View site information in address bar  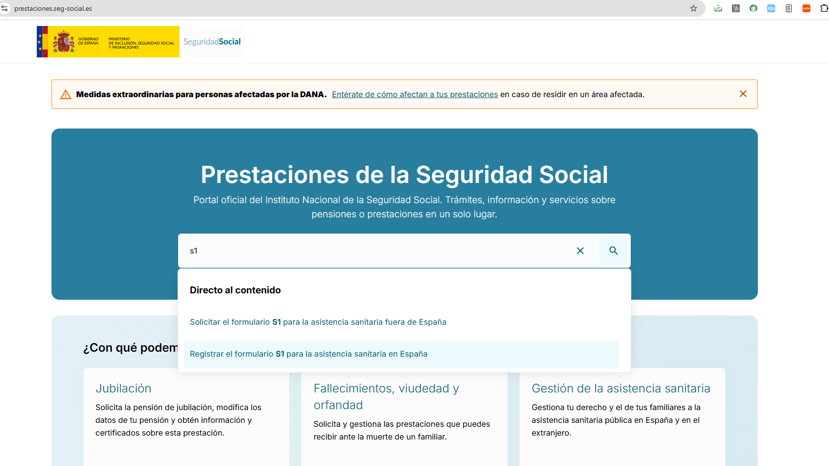tap(5, 8)
